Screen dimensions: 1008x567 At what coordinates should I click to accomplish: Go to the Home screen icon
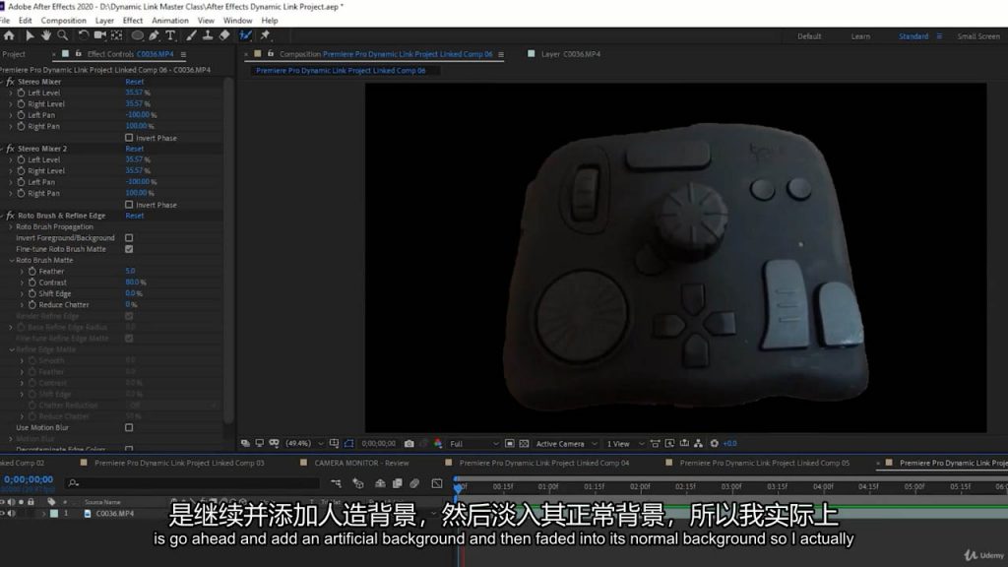tap(9, 36)
